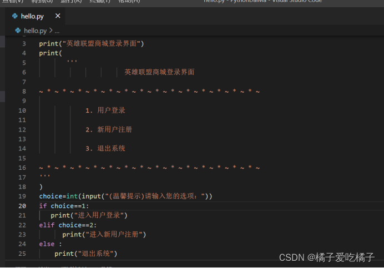
Task: Click the "elif choice==2:" line
Action: click(68, 225)
